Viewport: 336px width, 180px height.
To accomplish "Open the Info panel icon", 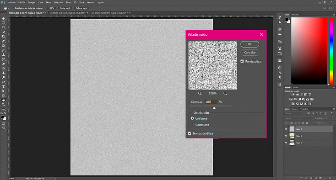I will coord(280,68).
